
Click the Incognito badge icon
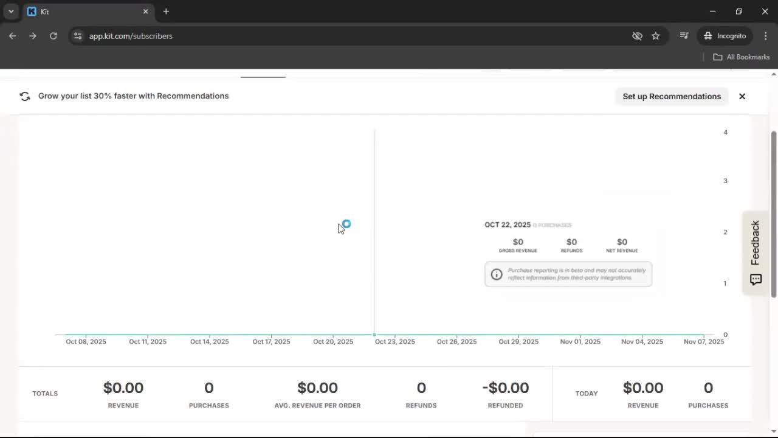[708, 36]
